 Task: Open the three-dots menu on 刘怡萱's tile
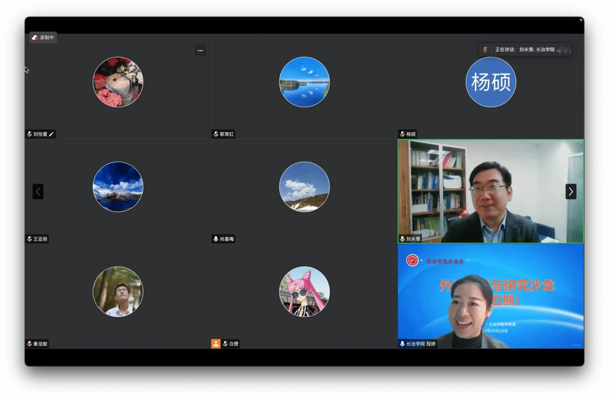[200, 50]
